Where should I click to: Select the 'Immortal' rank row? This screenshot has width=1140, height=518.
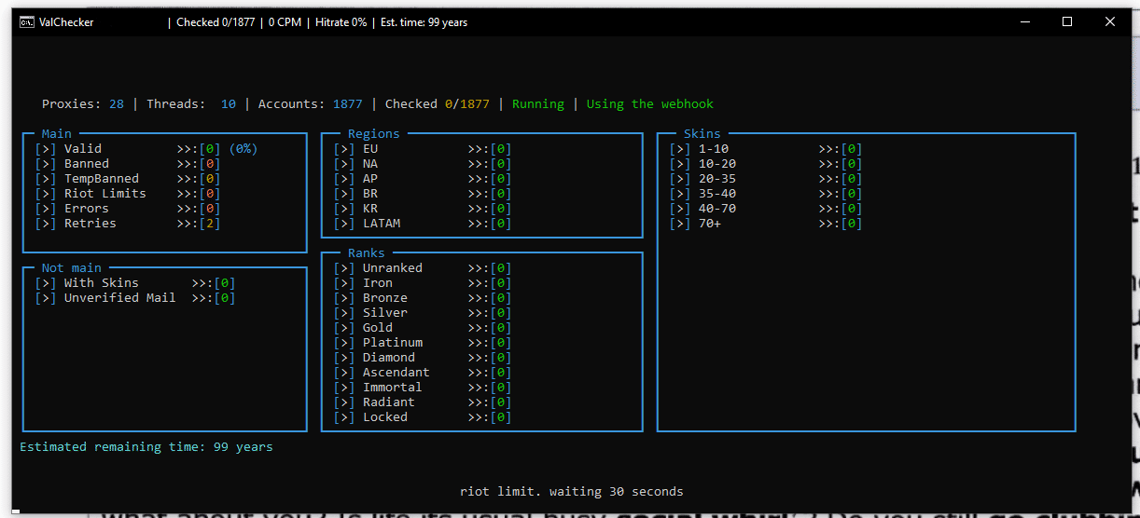423,388
